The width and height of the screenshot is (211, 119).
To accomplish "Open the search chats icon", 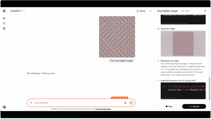I will (4, 23).
